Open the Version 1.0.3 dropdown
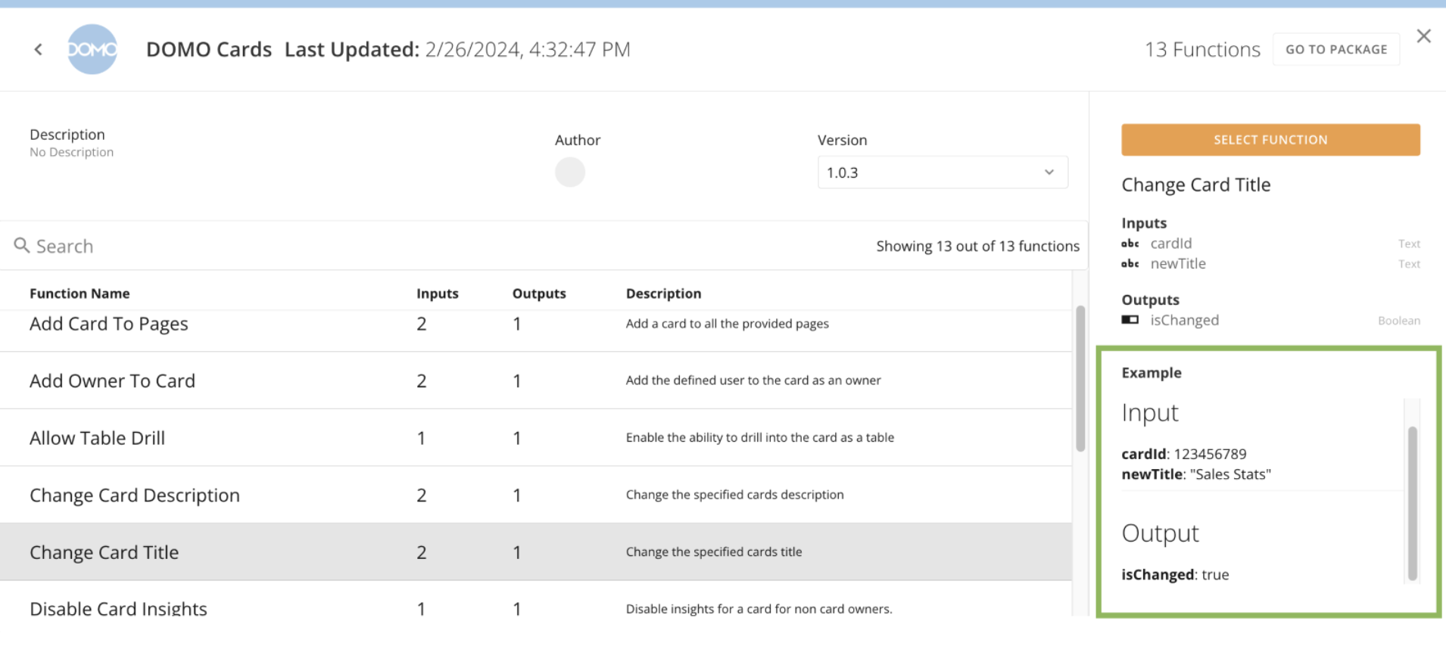 pyautogui.click(x=943, y=172)
